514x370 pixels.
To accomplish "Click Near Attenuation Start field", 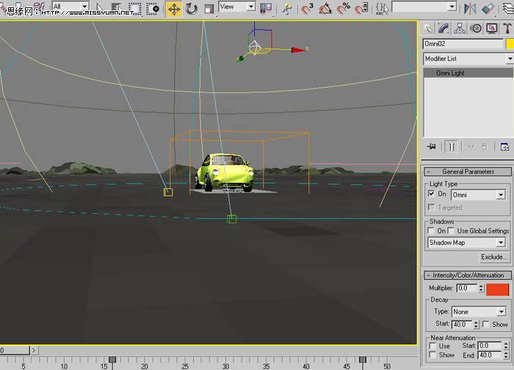I will pyautogui.click(x=490, y=346).
